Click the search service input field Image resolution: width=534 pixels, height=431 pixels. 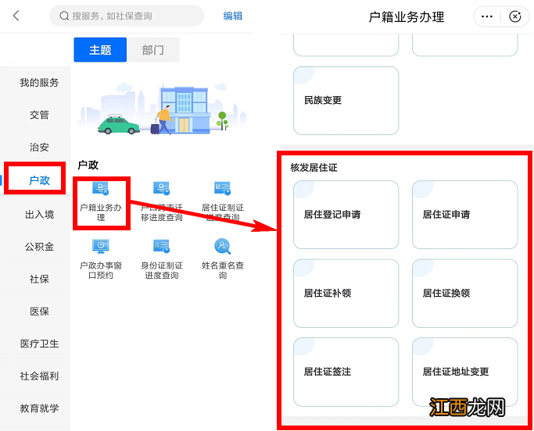tap(127, 16)
